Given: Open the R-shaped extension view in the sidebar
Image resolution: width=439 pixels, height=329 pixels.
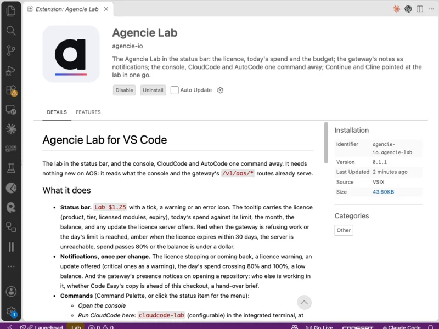Looking at the screenshot, I should (x=11, y=208).
